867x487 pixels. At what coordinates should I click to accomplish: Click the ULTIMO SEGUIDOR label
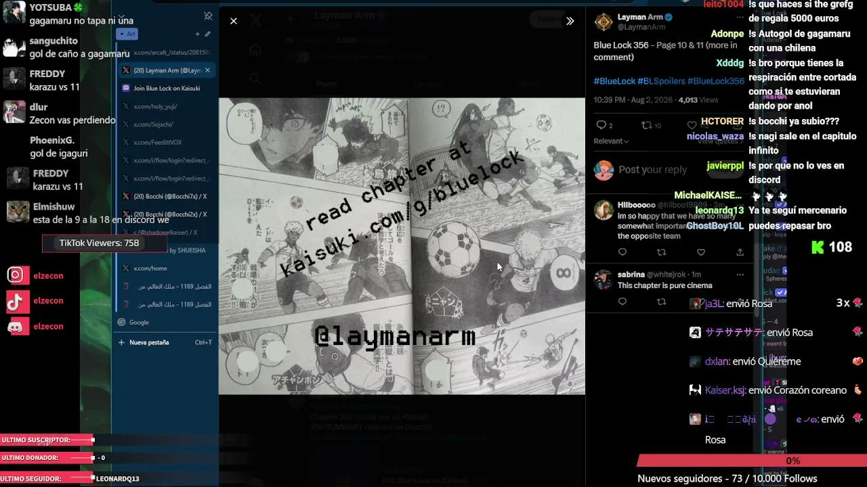coord(32,479)
